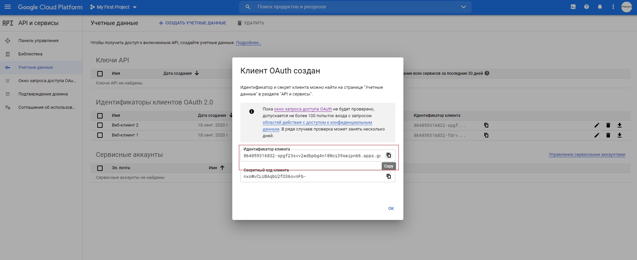Copy client ID for Веб-клиент 2 row

(486, 125)
